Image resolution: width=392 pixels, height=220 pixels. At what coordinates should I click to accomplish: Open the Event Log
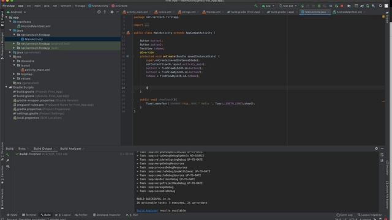[344, 215]
